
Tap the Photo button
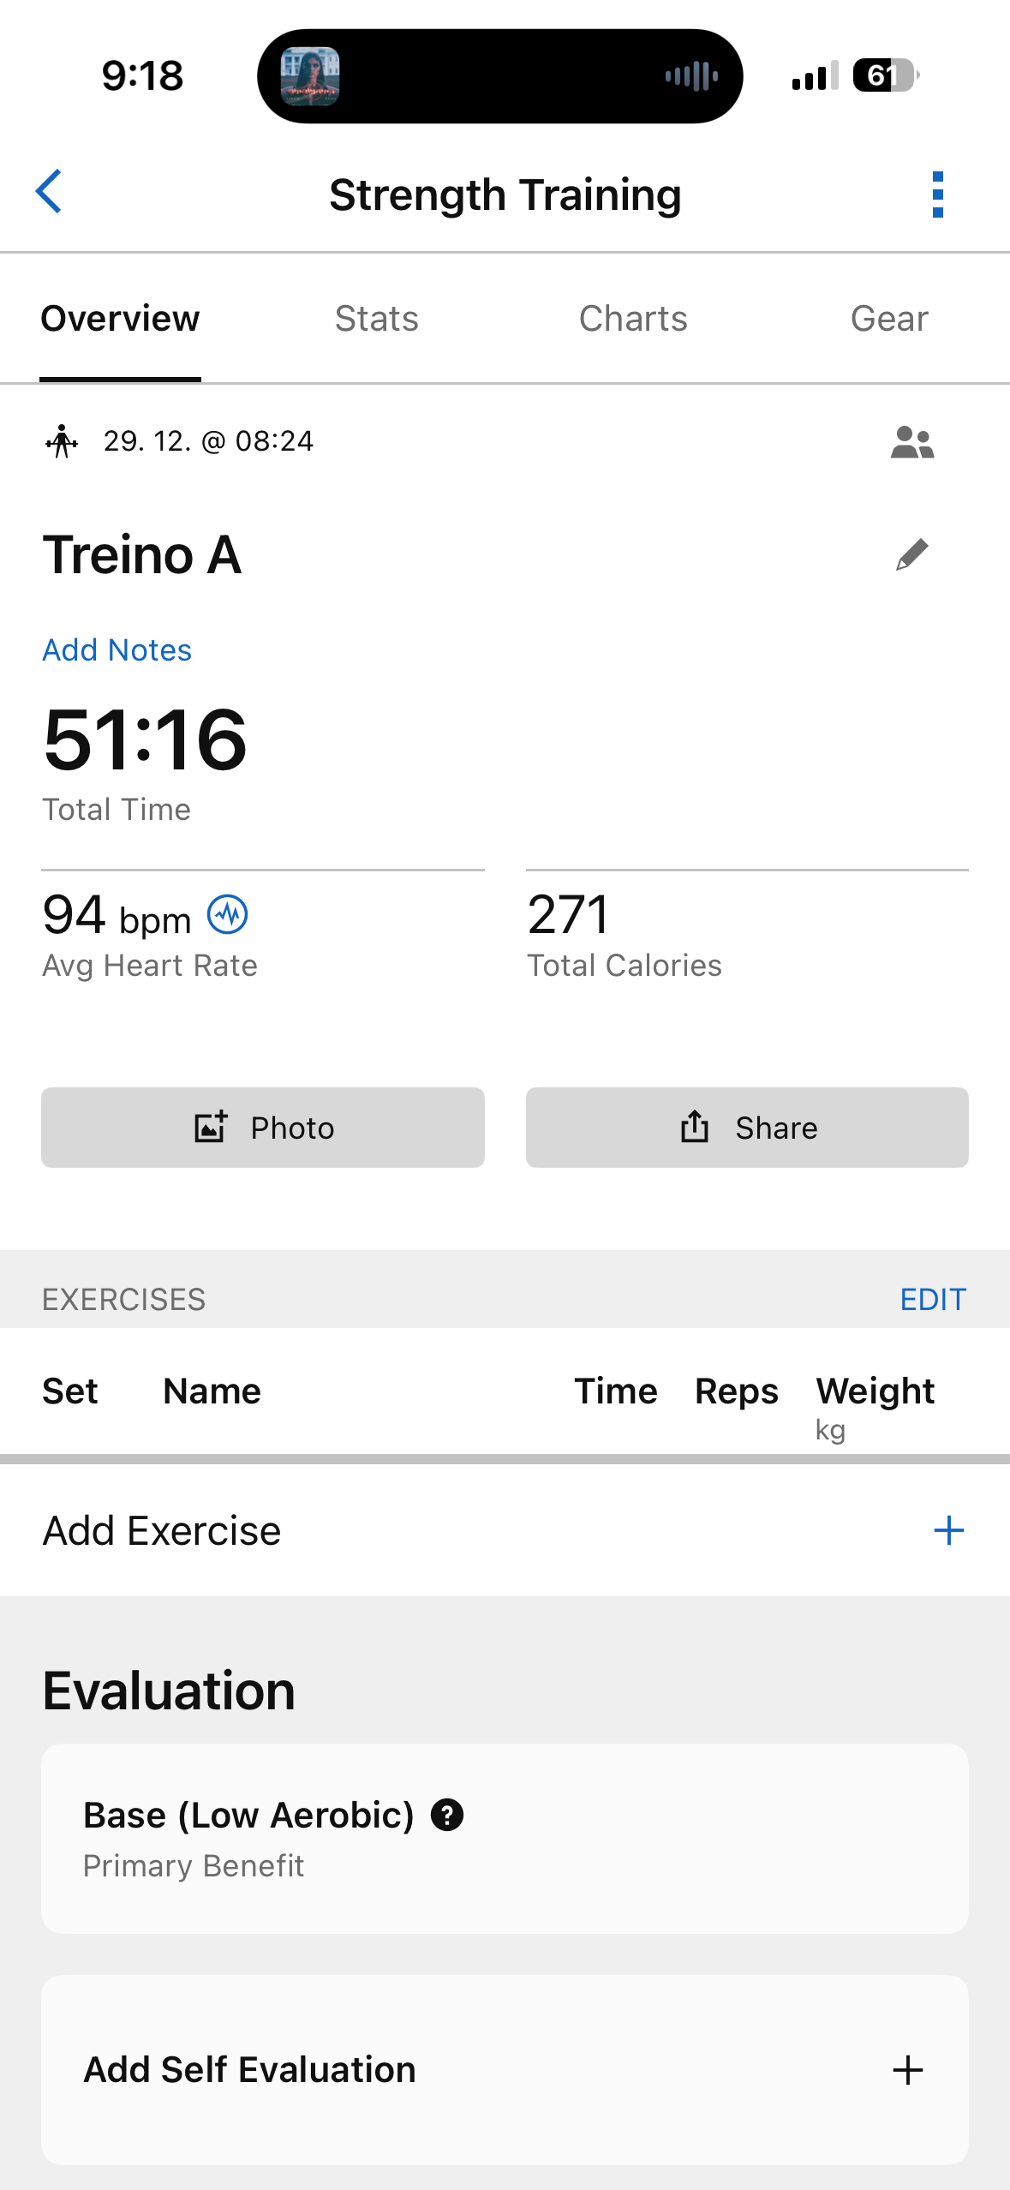click(263, 1128)
